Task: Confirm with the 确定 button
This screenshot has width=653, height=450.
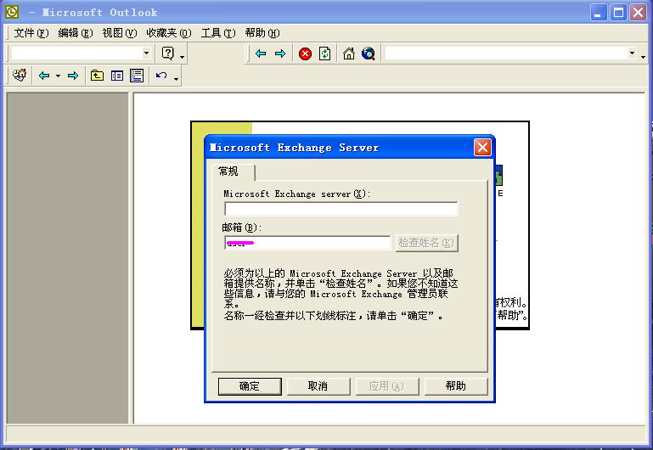Action: [x=250, y=386]
